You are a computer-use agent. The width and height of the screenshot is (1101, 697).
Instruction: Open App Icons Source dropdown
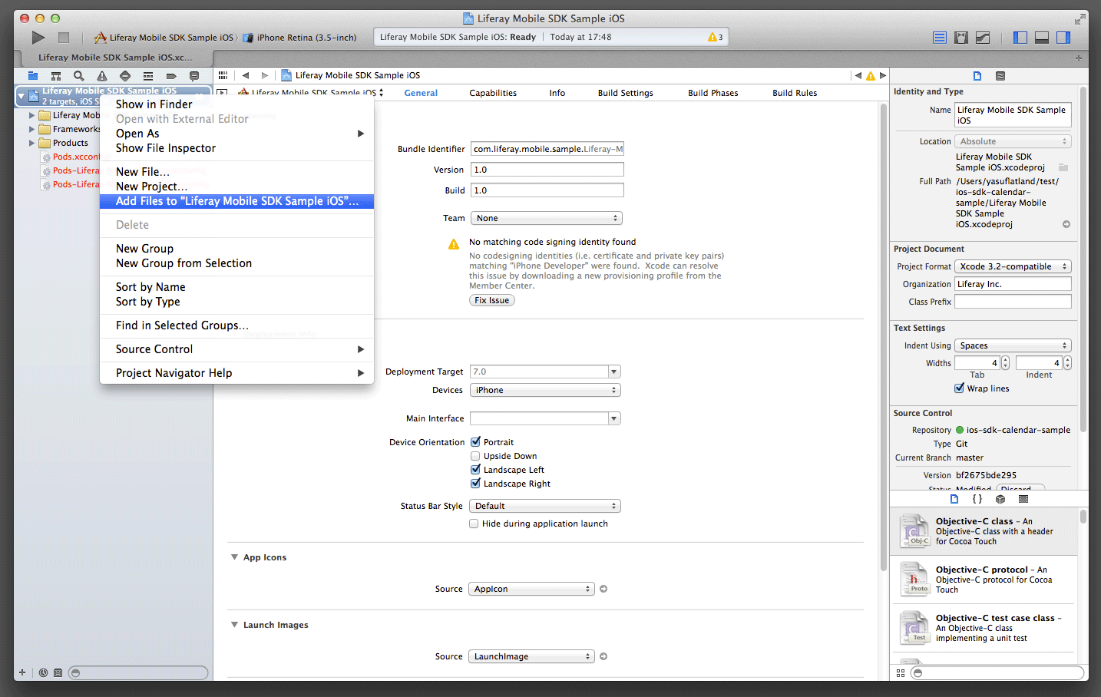(531, 589)
